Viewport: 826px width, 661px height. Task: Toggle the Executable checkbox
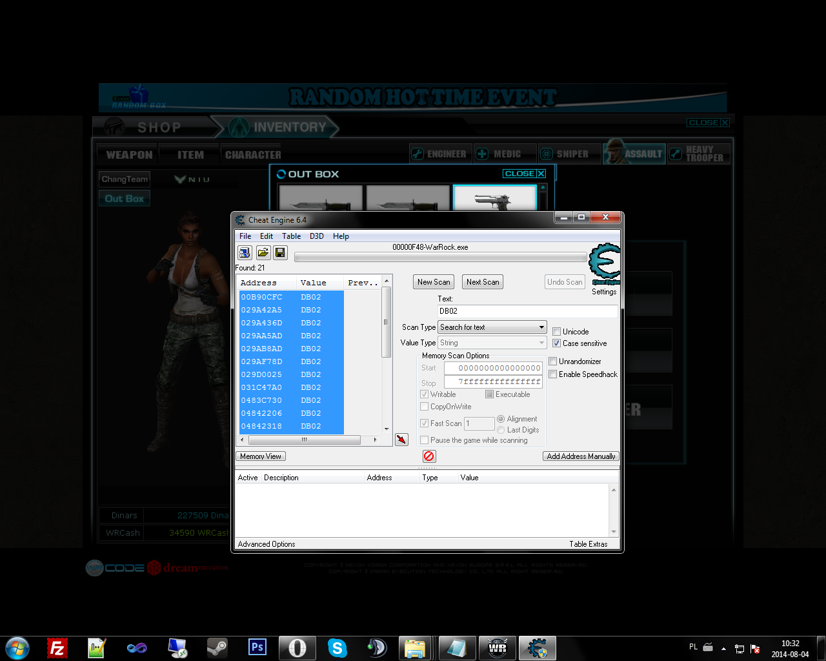click(489, 394)
